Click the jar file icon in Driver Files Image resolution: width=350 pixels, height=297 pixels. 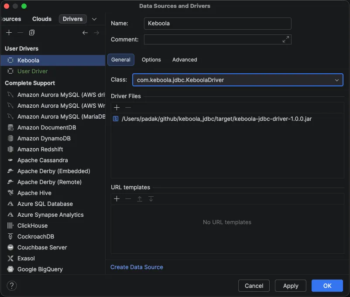coord(116,119)
